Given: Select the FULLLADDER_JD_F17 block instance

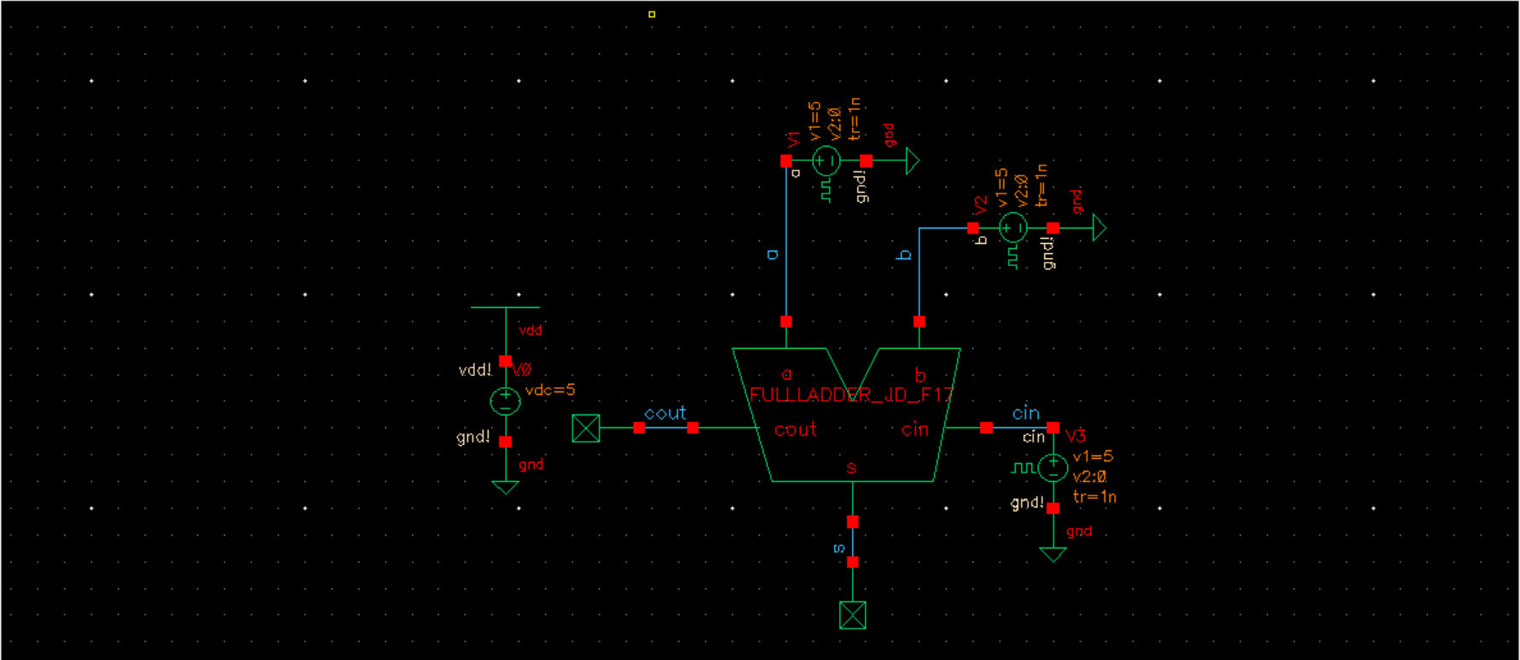Looking at the screenshot, I should [x=847, y=414].
